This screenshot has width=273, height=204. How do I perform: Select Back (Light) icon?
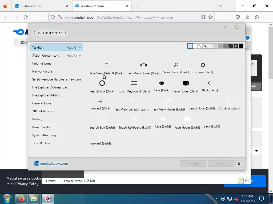coord(212,119)
